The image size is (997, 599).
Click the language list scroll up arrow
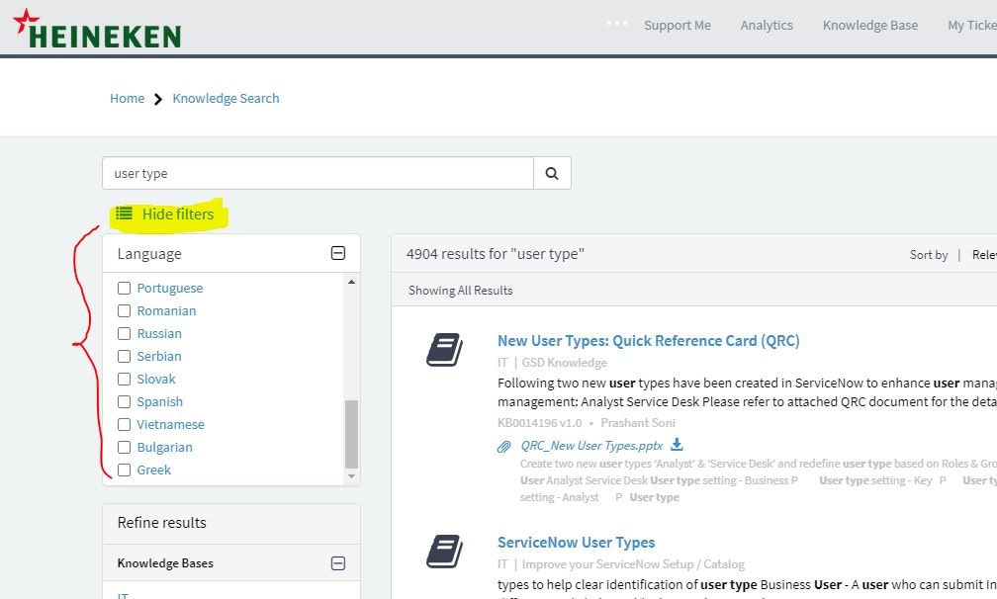coord(352,282)
